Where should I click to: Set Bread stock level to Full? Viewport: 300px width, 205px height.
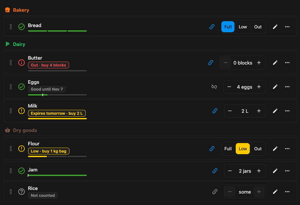coord(228,27)
